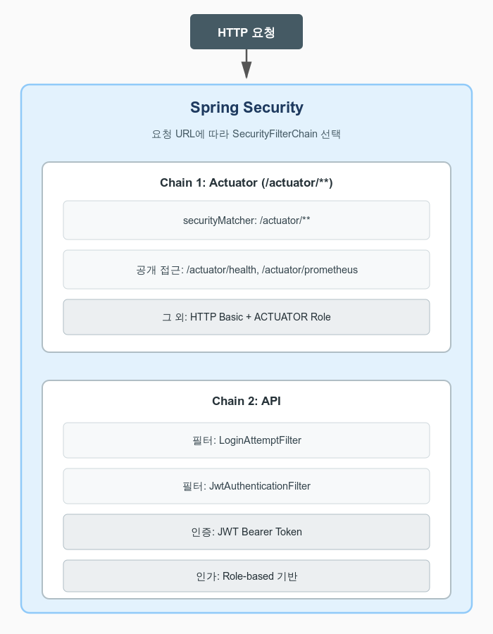This screenshot has width=493, height=634.
Task: Click the 요청 URL에 따라 subtitle text
Action: point(189,134)
